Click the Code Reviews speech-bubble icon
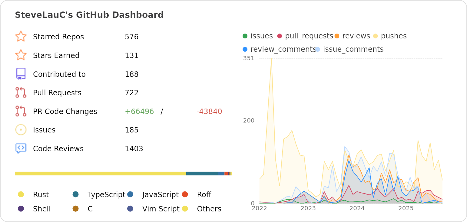This screenshot has height=222, width=467. click(x=21, y=148)
